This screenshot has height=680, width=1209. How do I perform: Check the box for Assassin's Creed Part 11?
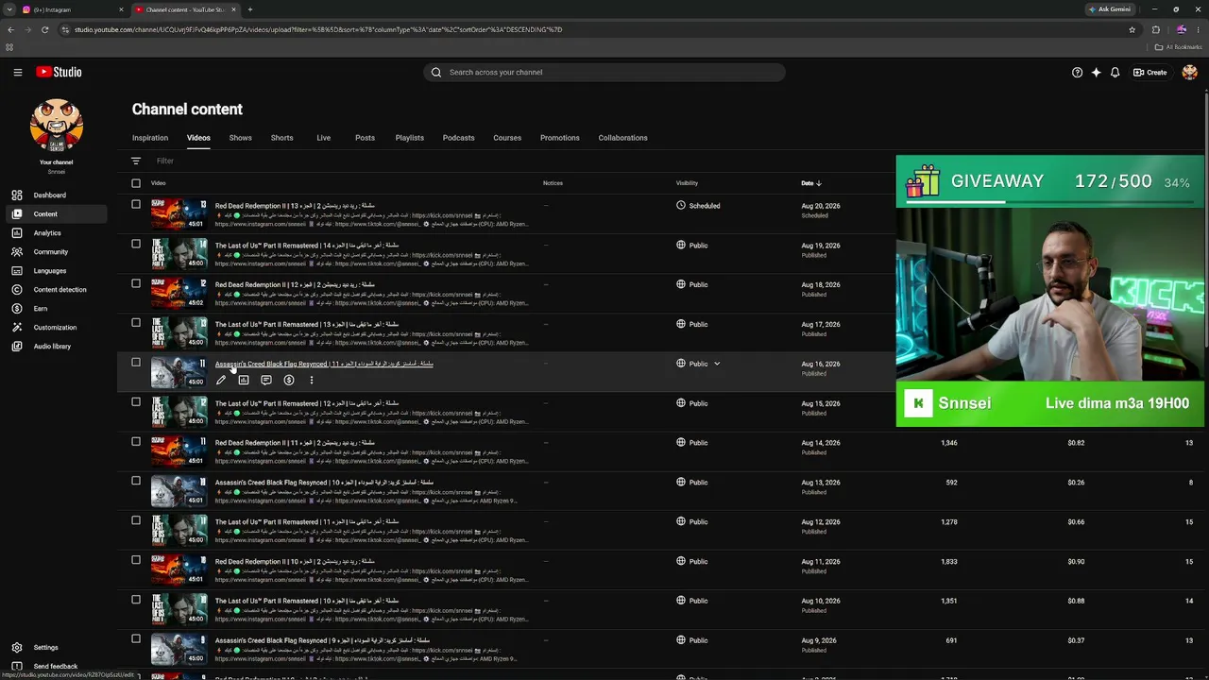click(x=136, y=363)
